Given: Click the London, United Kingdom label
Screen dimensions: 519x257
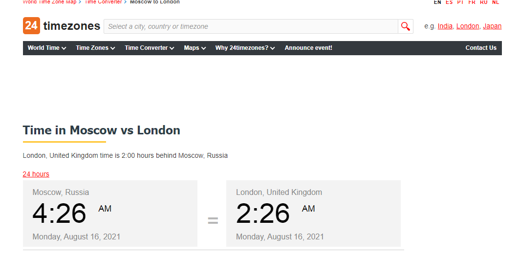Looking at the screenshot, I should [x=279, y=192].
